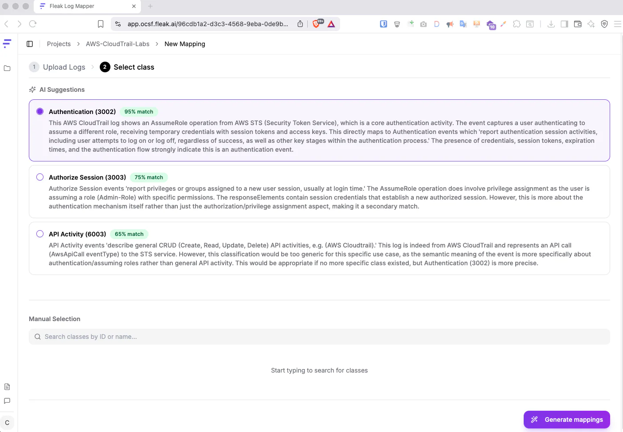The image size is (623, 432).
Task: Open the browser downloads icon
Action: [551, 24]
